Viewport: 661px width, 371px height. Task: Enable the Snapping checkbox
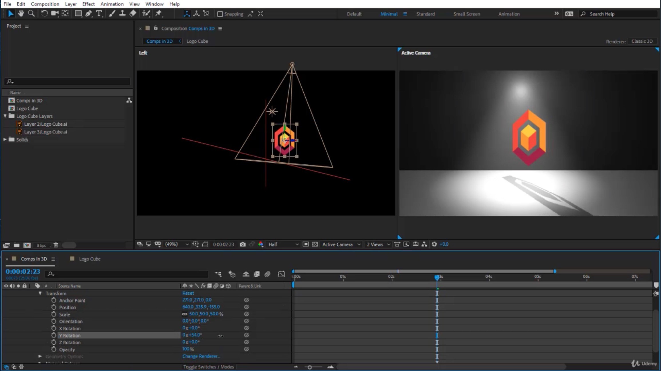pos(220,14)
